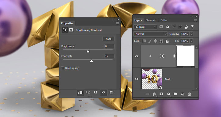The image size is (221, 117).
Task: Filter layers by smart objects icon
Action: coord(186,27)
